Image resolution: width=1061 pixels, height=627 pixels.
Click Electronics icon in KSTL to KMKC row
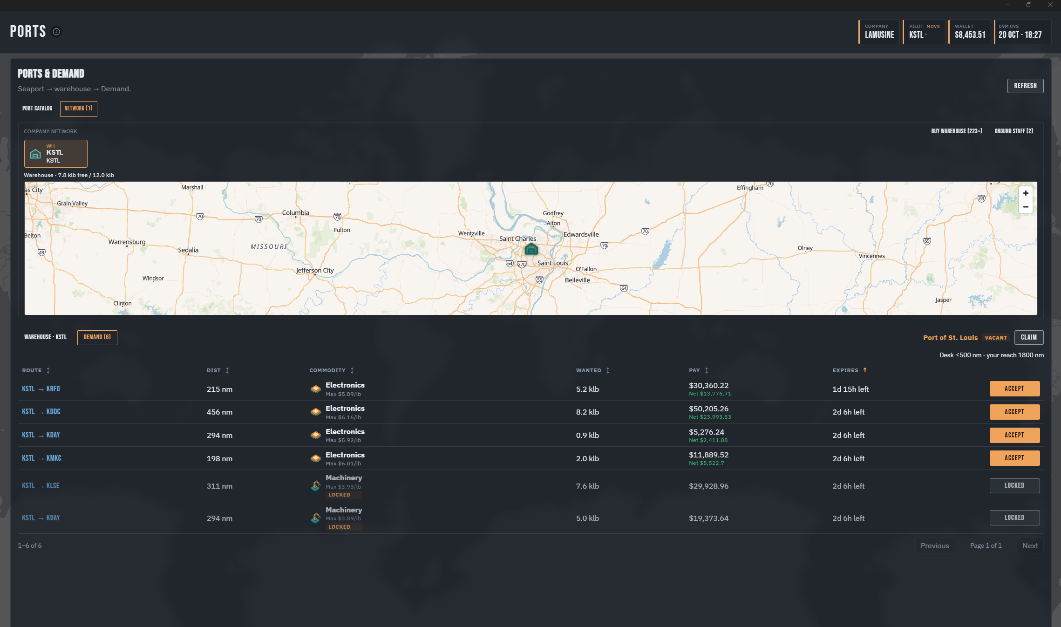coord(316,458)
